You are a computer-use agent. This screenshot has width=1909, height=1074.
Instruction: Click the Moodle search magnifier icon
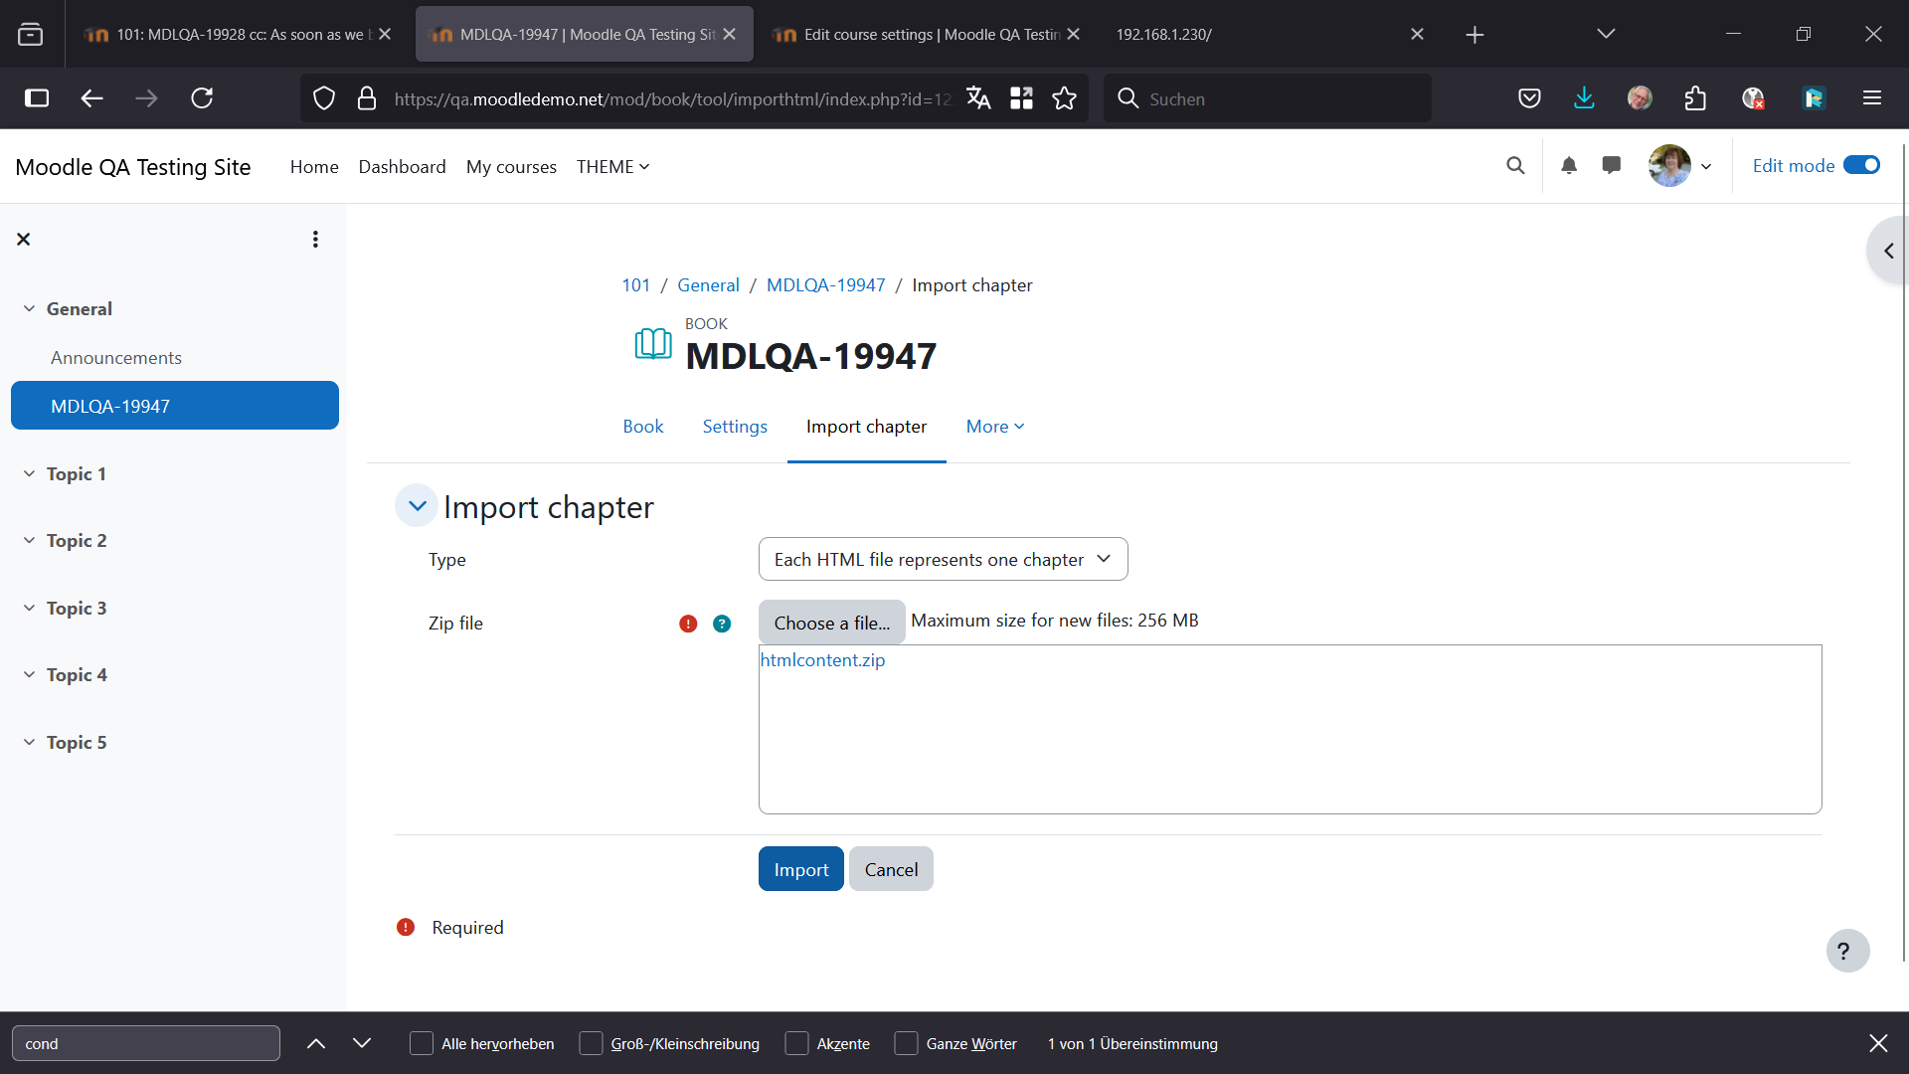click(1515, 166)
